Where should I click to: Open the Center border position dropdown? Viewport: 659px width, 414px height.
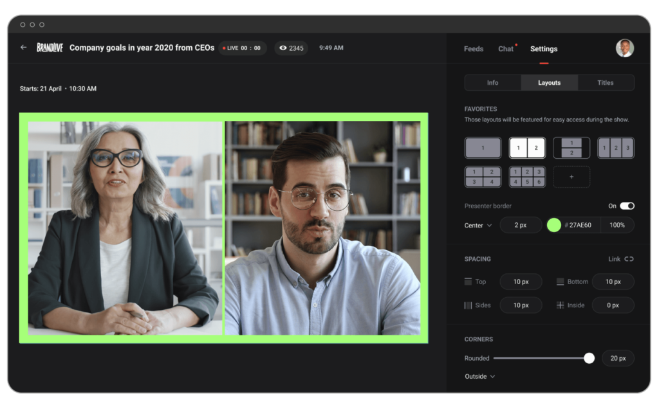(x=478, y=226)
